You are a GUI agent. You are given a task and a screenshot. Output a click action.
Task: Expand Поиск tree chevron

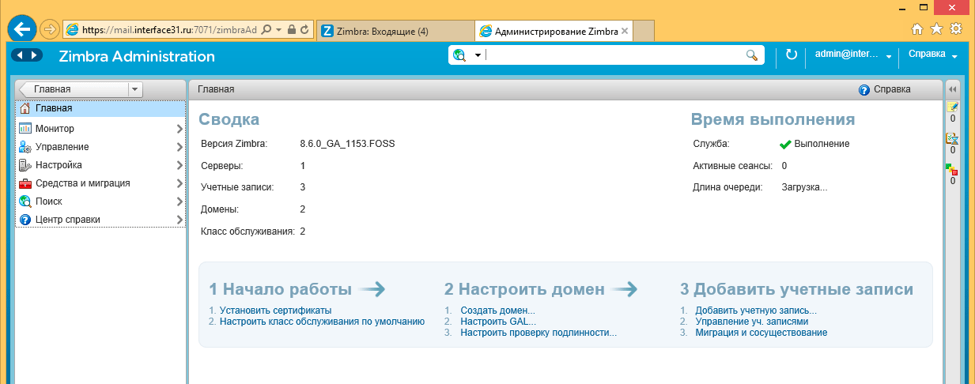pyautogui.click(x=180, y=201)
